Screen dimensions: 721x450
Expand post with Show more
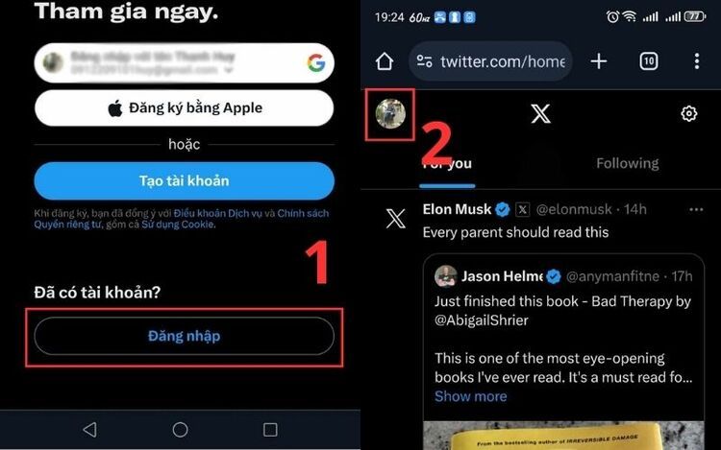470,396
